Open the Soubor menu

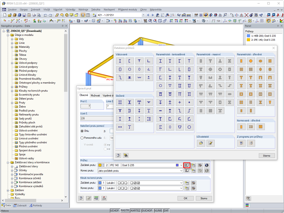[12, 10]
